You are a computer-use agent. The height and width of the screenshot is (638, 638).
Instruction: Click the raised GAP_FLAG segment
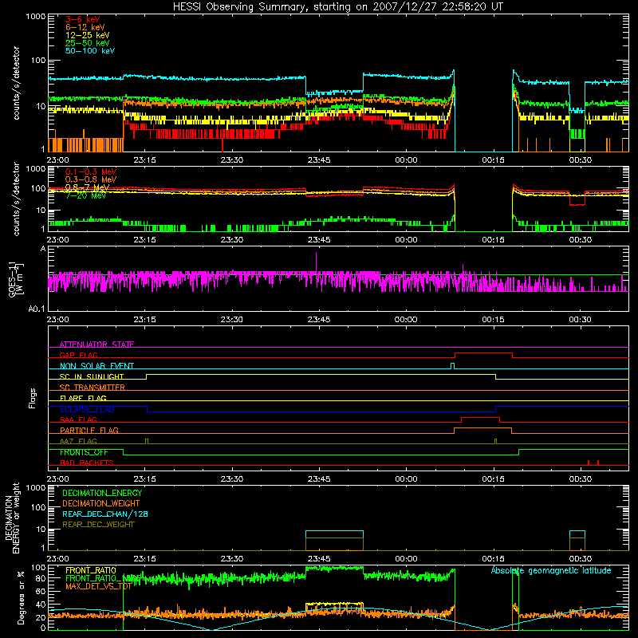pos(483,353)
